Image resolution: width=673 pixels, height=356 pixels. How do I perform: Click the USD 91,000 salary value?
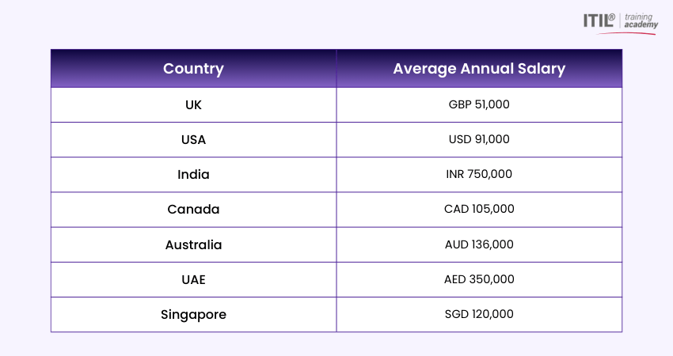(479, 139)
